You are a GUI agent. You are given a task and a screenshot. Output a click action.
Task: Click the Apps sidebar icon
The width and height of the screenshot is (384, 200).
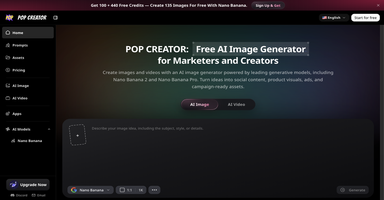8,114
